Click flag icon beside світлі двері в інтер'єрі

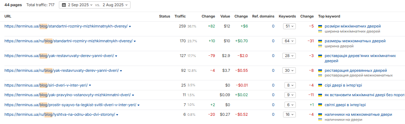click(320, 105)
